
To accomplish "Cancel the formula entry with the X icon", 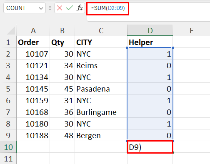I will [60, 8].
